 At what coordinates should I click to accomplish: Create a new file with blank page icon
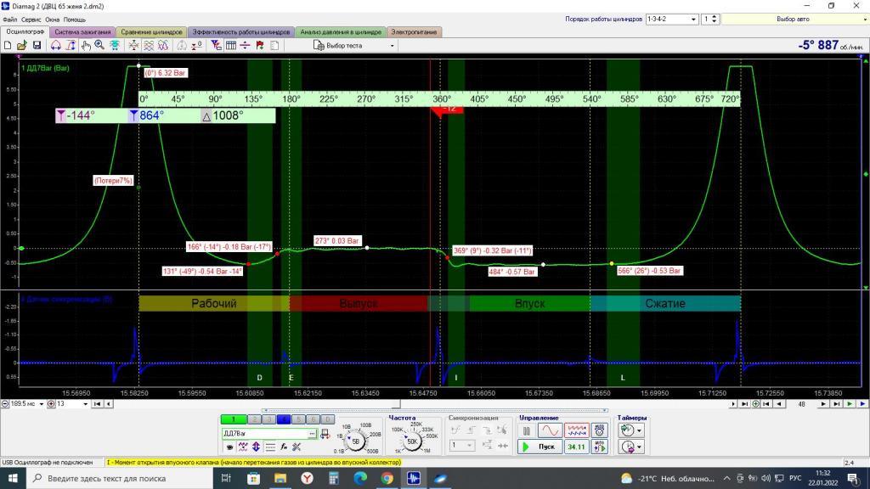coord(8,46)
